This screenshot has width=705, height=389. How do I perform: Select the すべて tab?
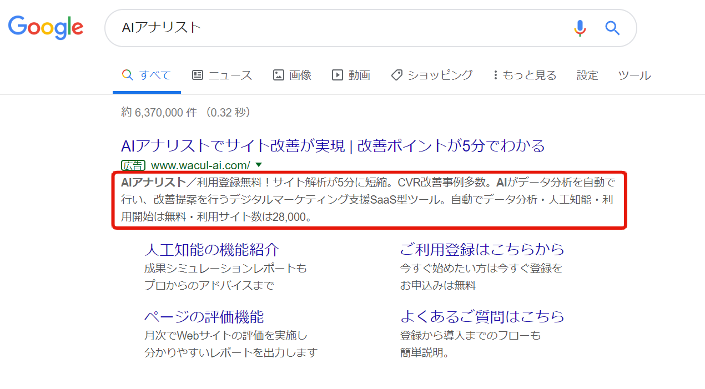147,75
